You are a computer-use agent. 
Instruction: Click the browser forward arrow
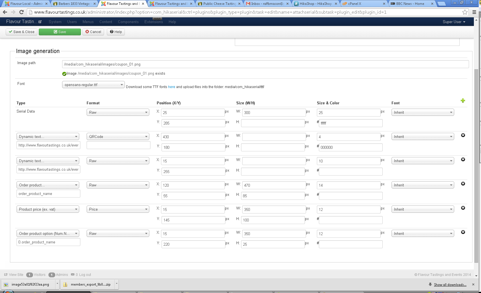click(x=13, y=12)
